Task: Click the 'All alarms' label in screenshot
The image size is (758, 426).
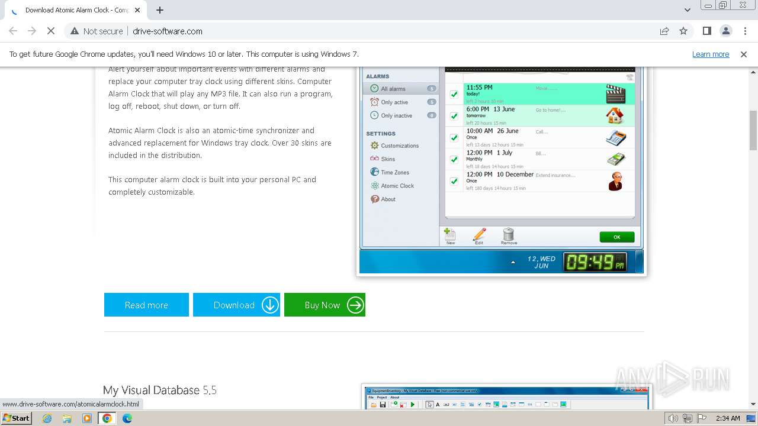Action: pyautogui.click(x=393, y=89)
